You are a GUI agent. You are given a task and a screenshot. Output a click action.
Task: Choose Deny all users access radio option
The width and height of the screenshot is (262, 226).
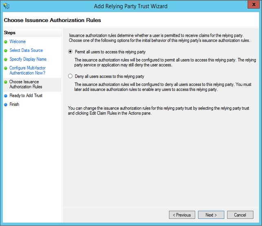tap(71, 76)
